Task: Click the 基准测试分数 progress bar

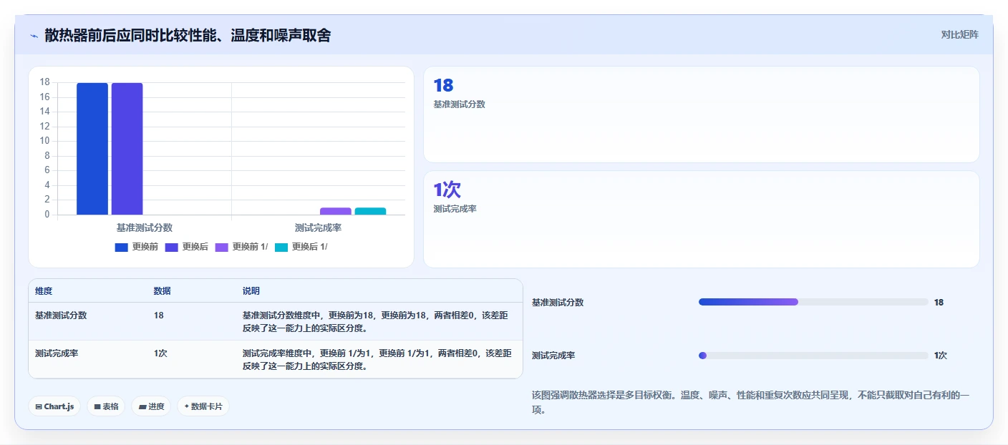Action: coord(813,302)
